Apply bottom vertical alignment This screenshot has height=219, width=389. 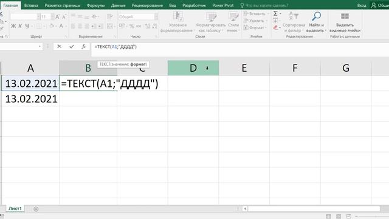[86, 17]
